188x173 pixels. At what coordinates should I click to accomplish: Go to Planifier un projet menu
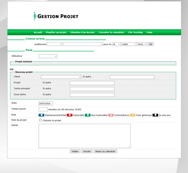coord(56,32)
